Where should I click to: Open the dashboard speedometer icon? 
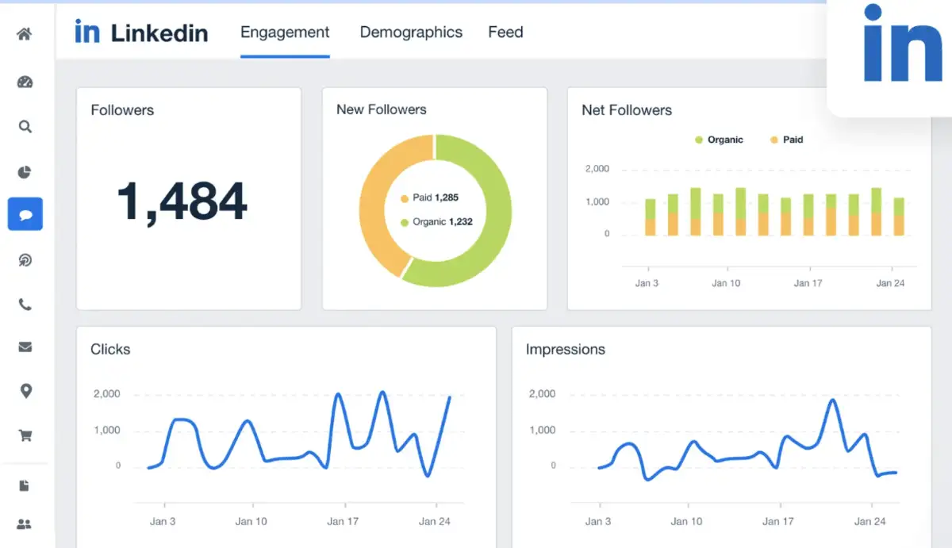[x=25, y=82]
